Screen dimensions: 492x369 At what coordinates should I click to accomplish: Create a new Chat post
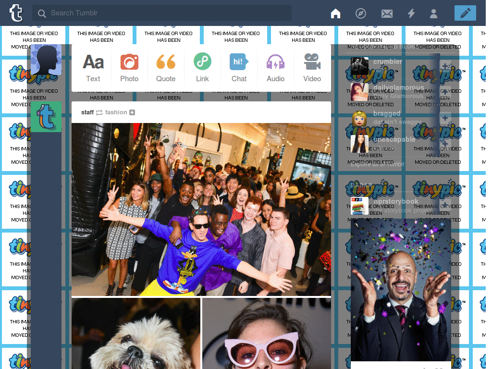pyautogui.click(x=239, y=68)
